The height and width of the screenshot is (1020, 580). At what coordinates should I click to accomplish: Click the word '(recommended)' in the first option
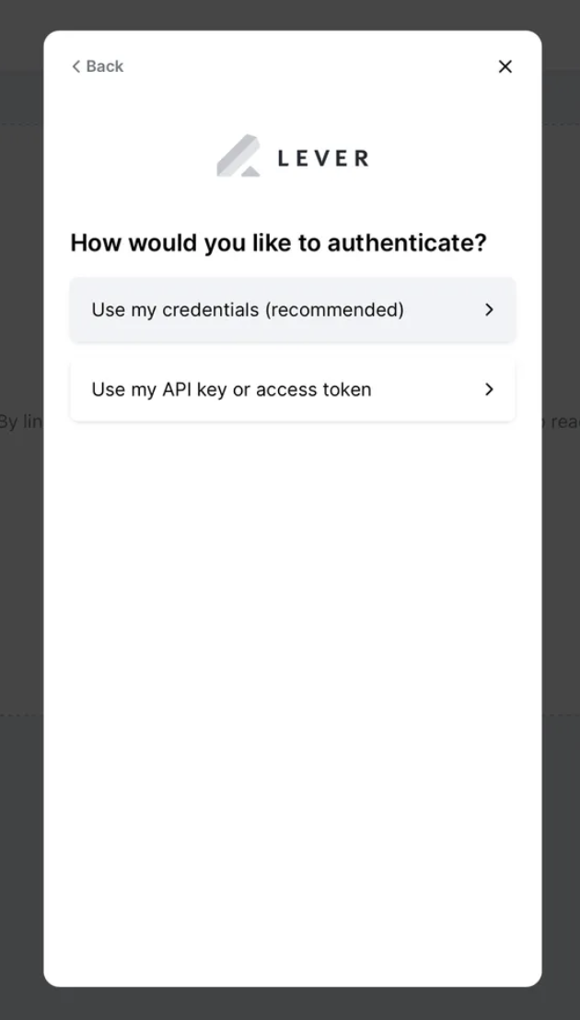click(334, 310)
